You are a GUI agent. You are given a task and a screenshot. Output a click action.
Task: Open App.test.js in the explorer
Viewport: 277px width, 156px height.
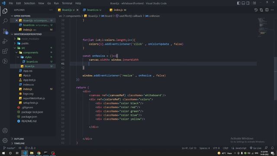pos(33,80)
